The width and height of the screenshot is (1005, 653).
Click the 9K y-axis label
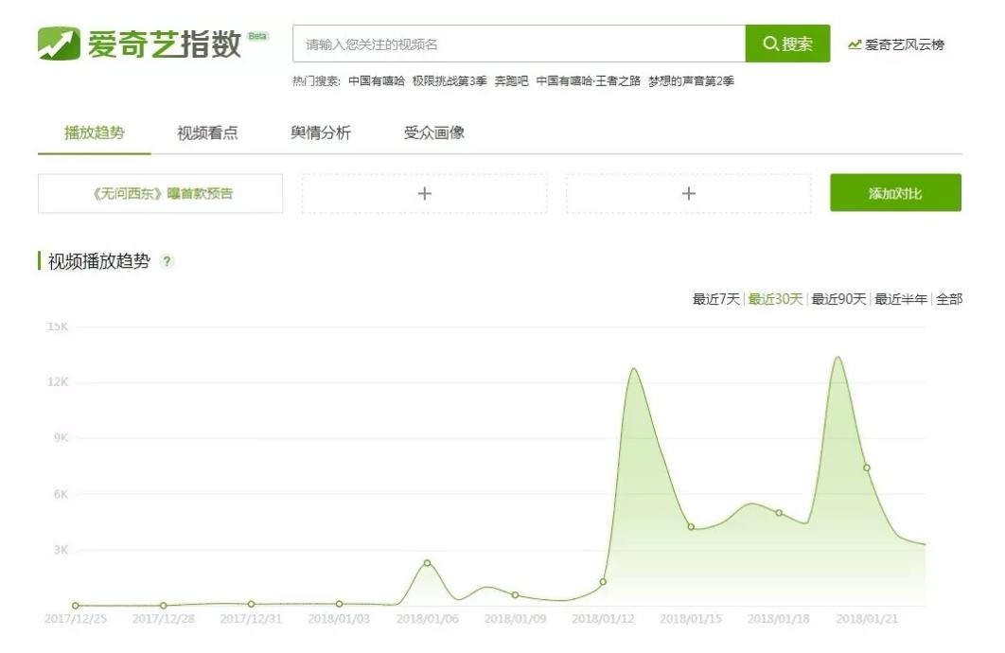[61, 437]
